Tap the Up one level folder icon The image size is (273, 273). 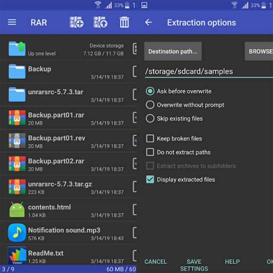point(17,49)
